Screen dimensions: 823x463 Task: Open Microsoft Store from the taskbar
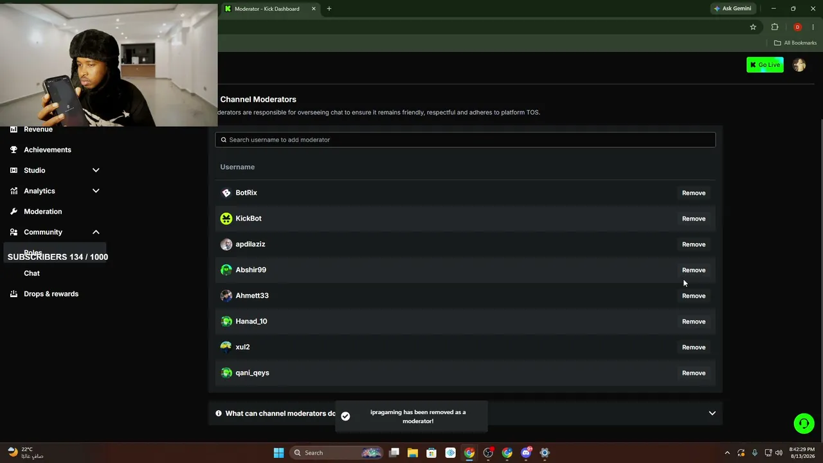pyautogui.click(x=431, y=453)
